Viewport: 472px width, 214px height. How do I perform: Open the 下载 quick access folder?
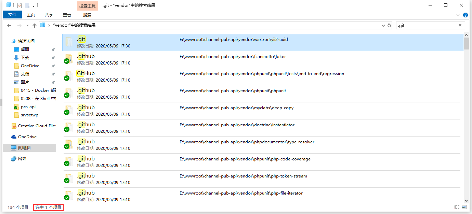[x=25, y=58]
